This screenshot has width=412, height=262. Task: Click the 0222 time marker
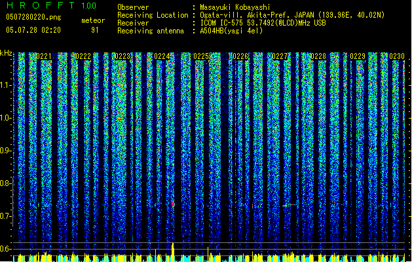coord(83,56)
